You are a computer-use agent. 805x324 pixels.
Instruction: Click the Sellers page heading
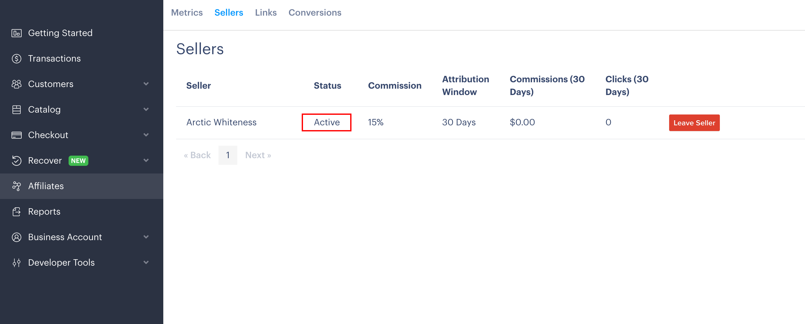click(200, 49)
